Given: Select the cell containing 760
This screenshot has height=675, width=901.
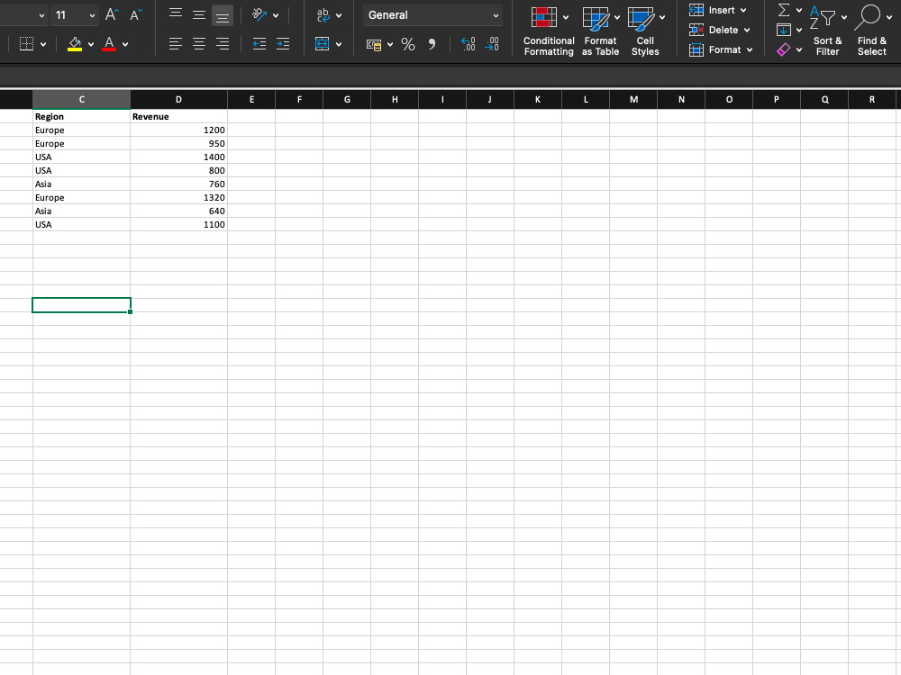Looking at the screenshot, I should coord(178,184).
